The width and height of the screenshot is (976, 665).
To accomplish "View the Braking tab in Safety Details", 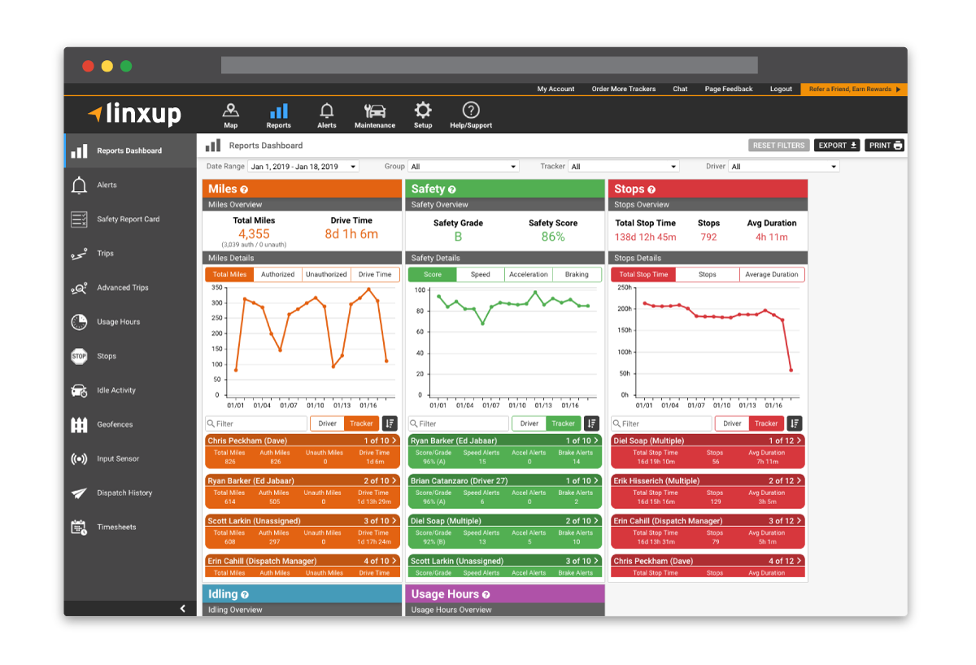I will click(577, 274).
